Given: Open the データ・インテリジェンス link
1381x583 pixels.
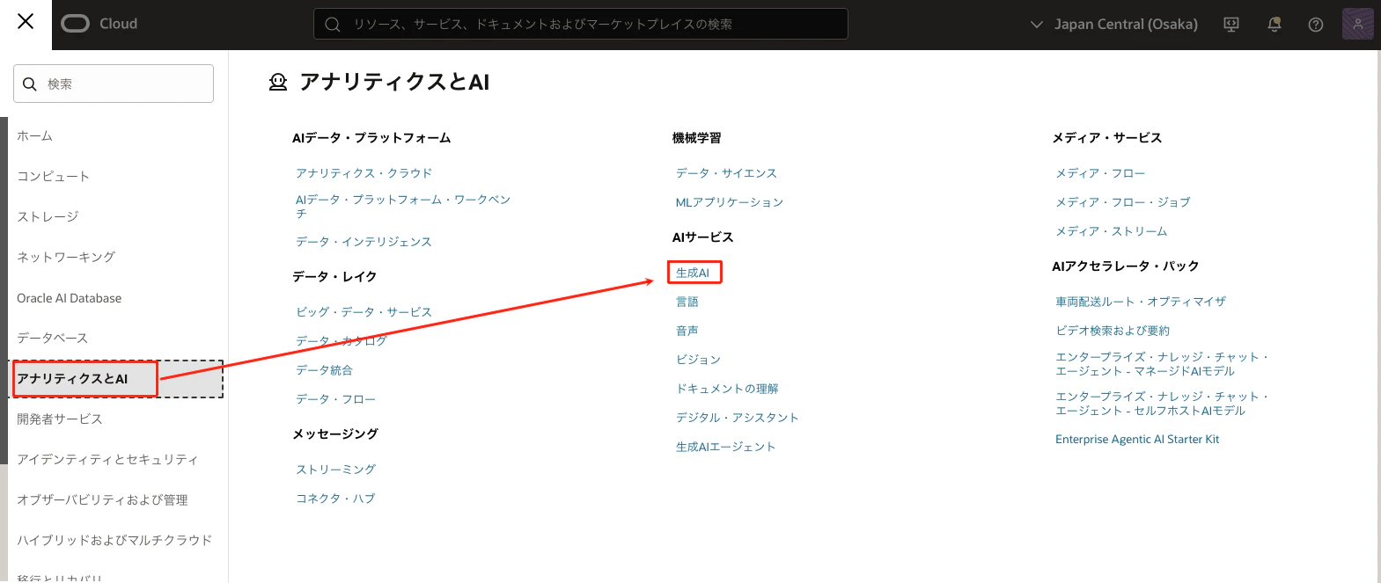Looking at the screenshot, I should click(364, 242).
